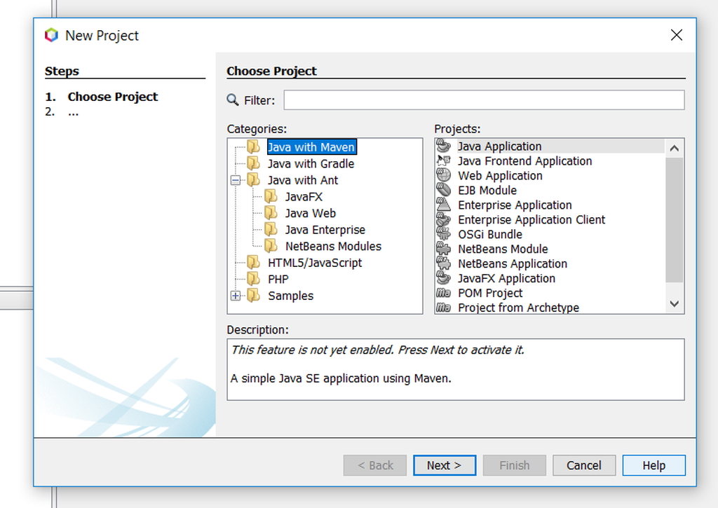This screenshot has width=718, height=508.
Task: Select the Project from Archetype icon
Action: pos(442,307)
